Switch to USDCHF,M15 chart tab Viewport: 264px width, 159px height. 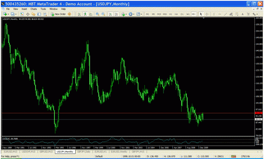click(28, 151)
